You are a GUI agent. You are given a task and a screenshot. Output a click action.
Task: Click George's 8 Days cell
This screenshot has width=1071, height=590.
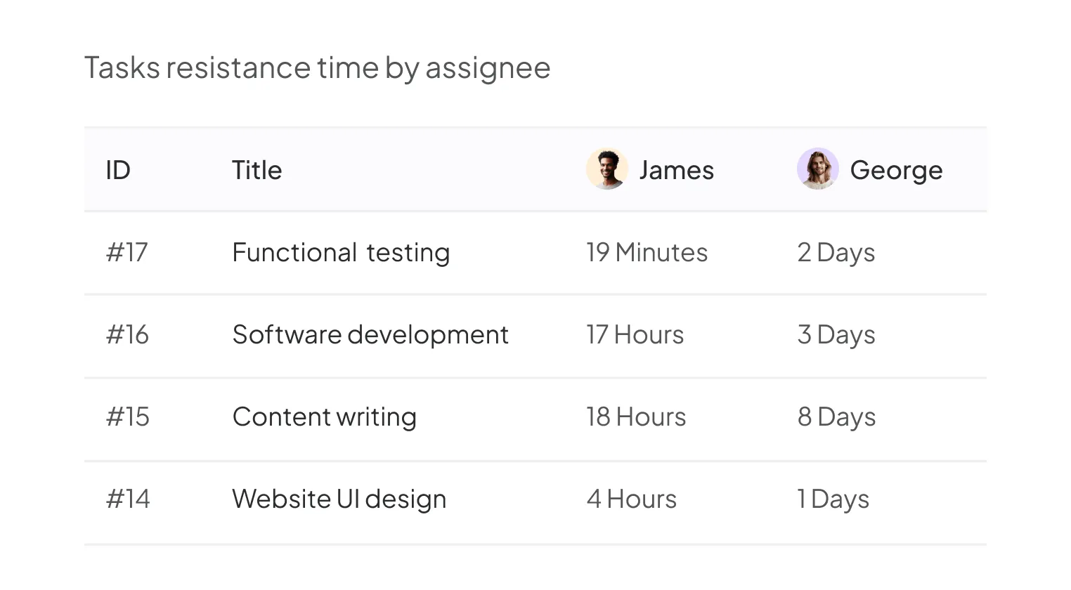click(836, 417)
